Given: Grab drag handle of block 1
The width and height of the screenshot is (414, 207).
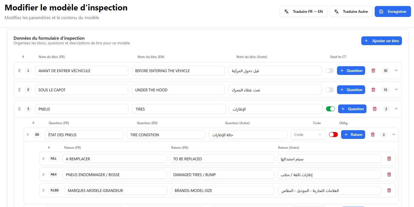Looking at the screenshot, I should point(19,71).
